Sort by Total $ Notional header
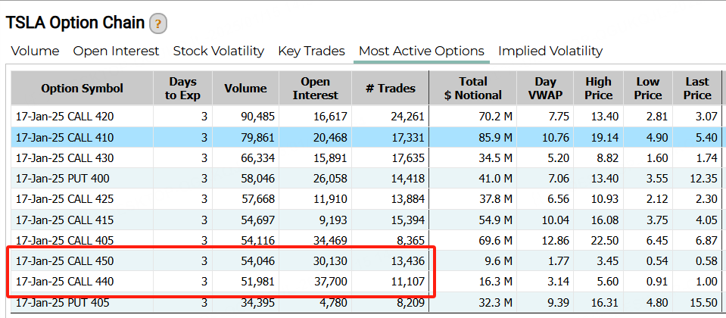The width and height of the screenshot is (726, 318). [473, 89]
